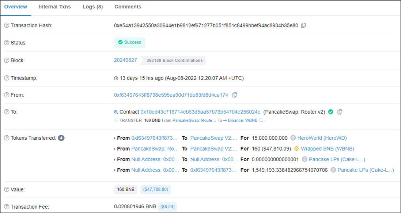Click the Tokens Transferred count badge 4

(61, 138)
